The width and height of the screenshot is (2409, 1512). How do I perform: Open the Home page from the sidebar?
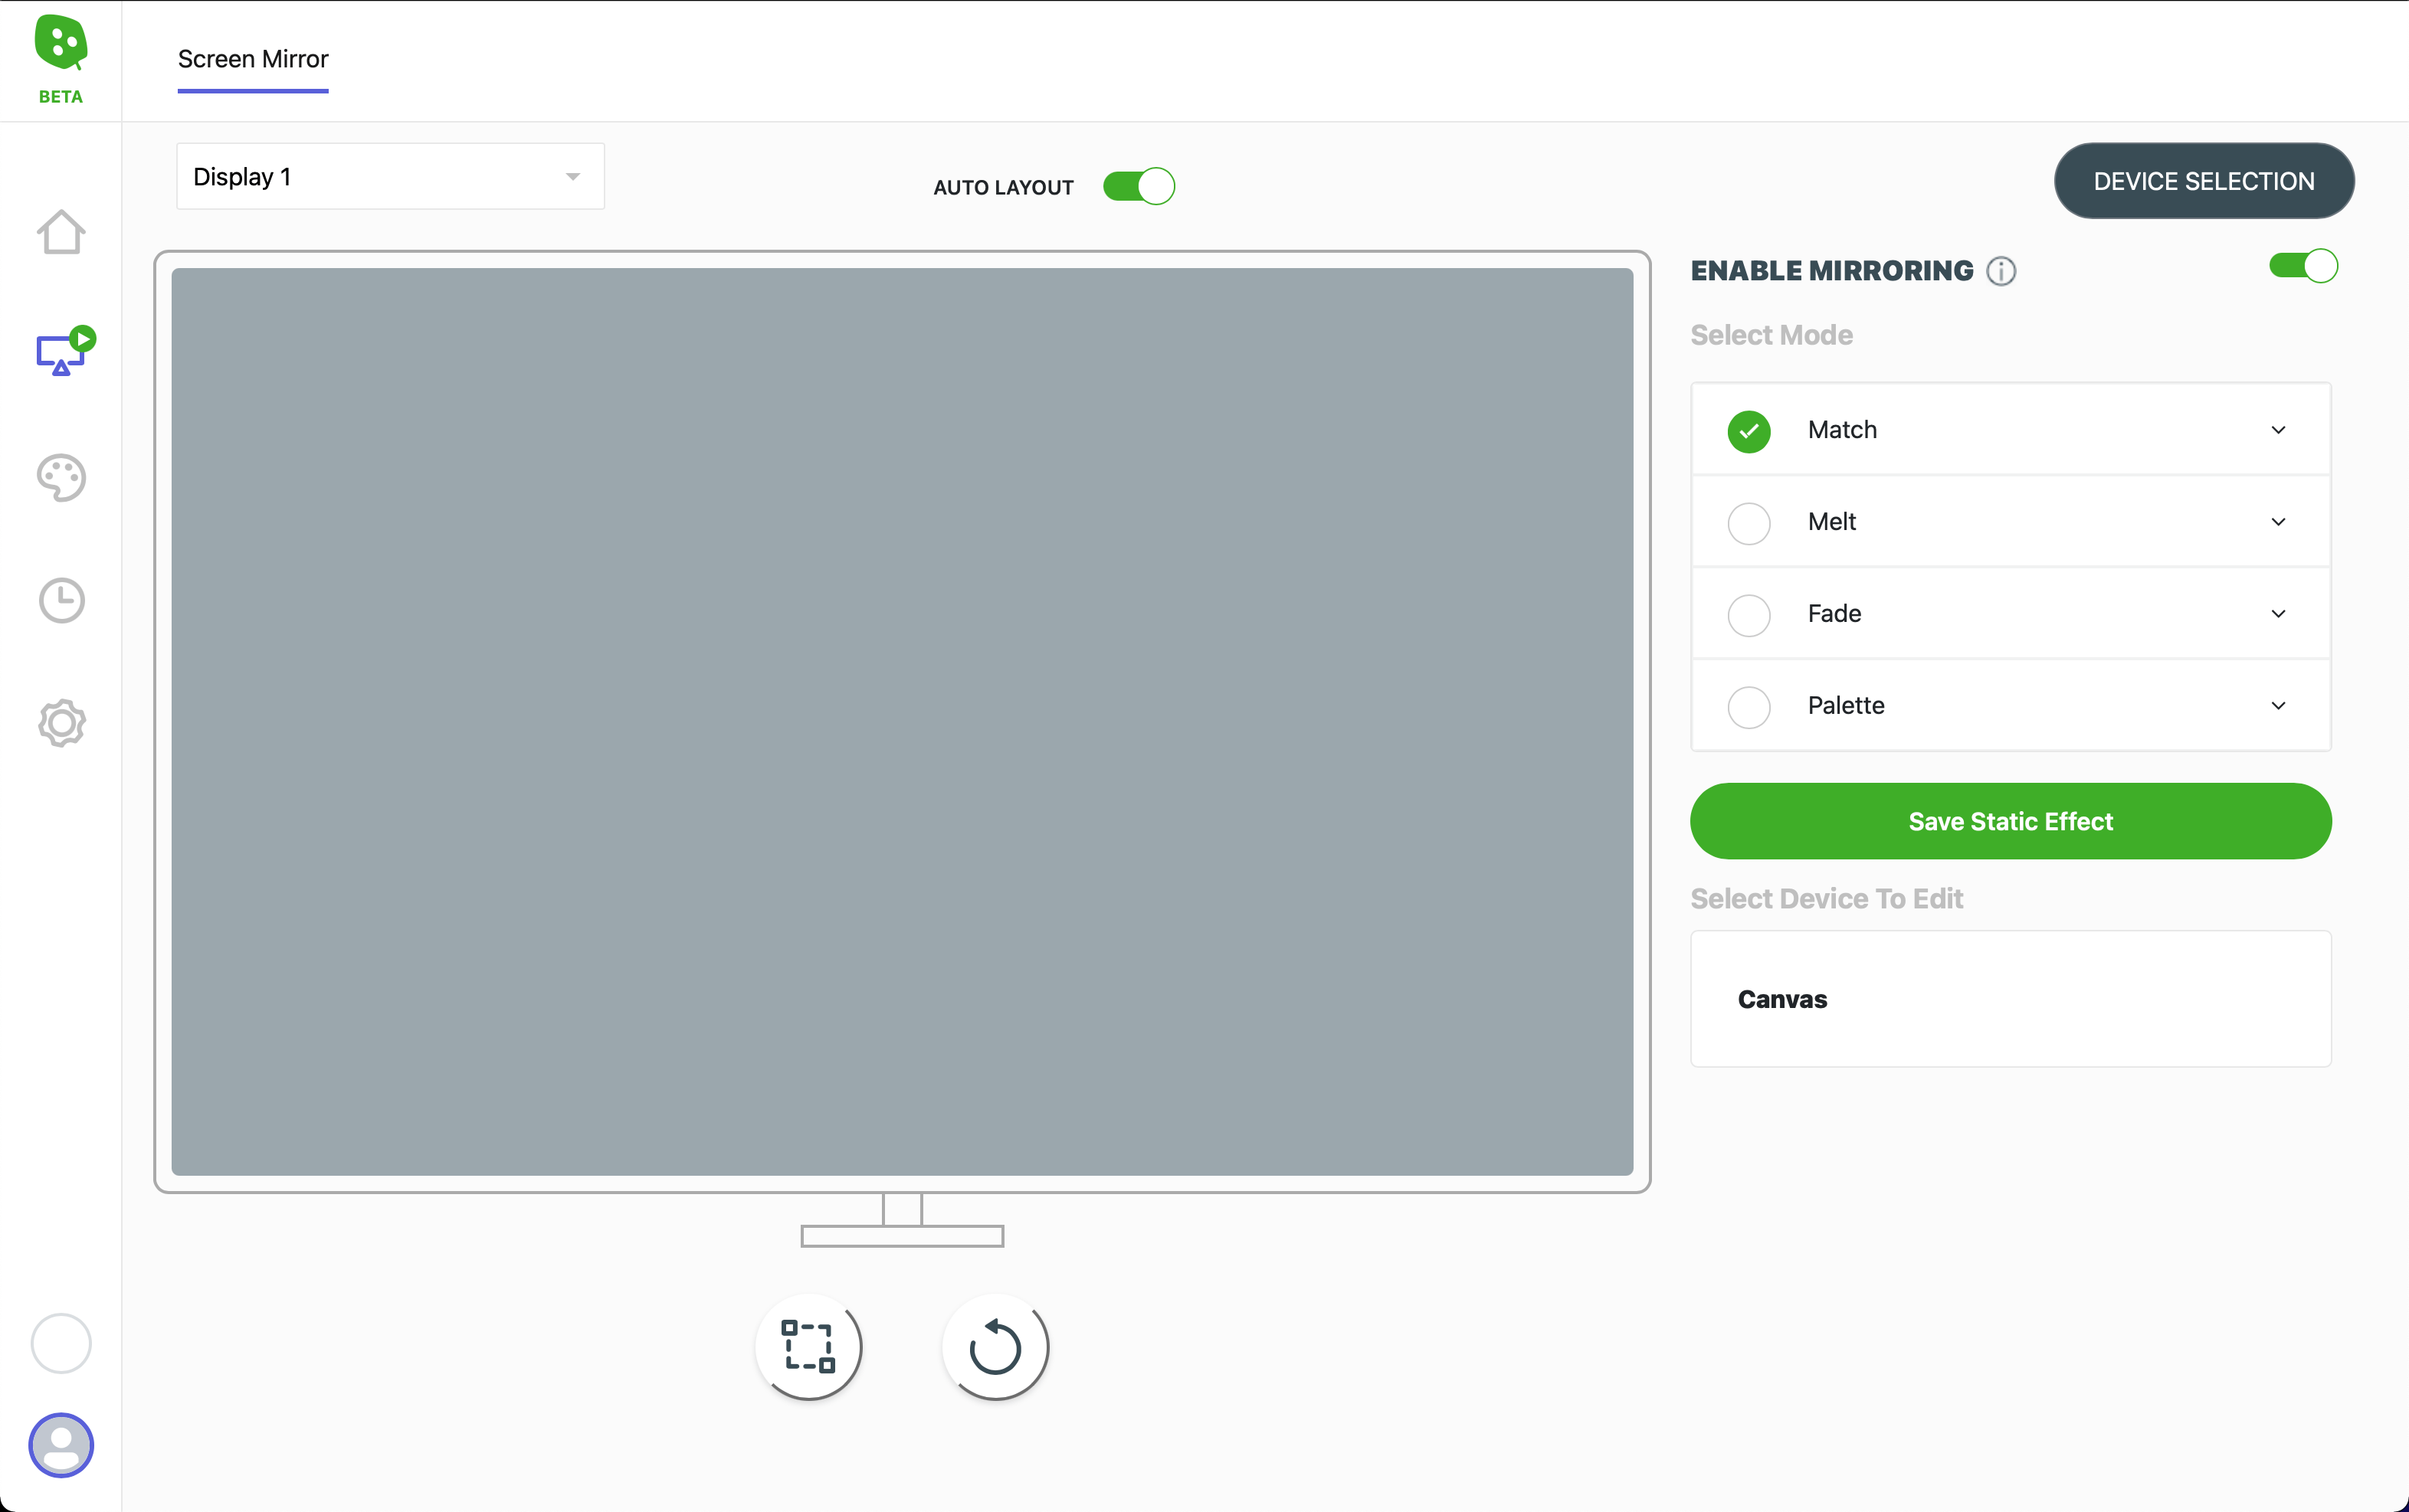[x=61, y=232]
